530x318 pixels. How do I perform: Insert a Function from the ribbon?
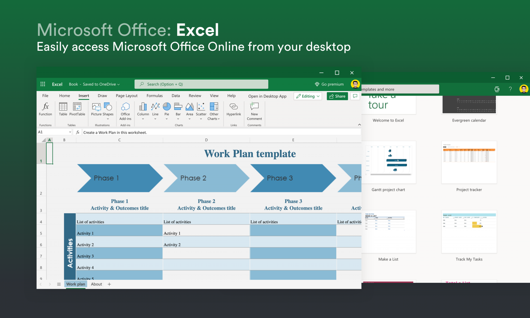click(x=45, y=109)
